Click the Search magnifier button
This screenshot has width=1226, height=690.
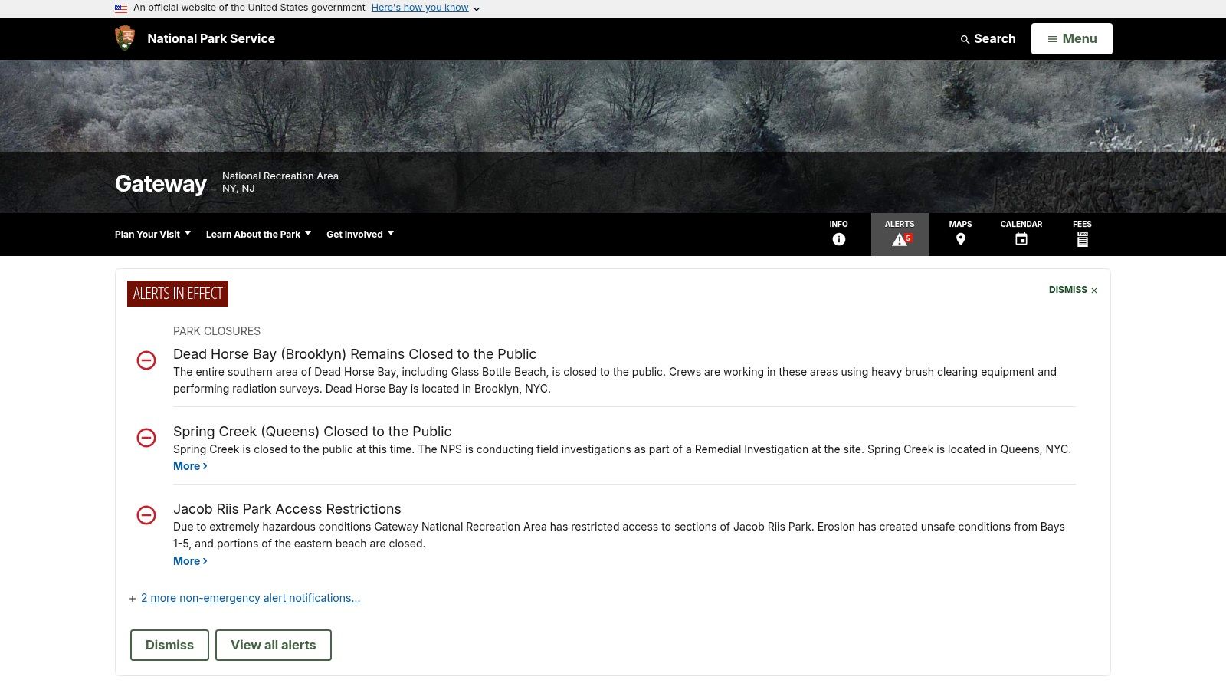(x=988, y=38)
